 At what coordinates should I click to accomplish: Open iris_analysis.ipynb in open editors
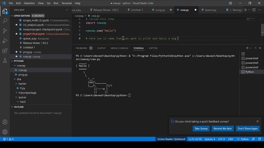[x=41, y=25]
